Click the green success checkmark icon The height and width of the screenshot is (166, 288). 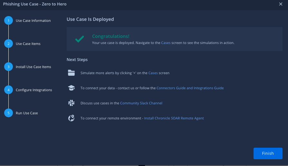coord(79,39)
